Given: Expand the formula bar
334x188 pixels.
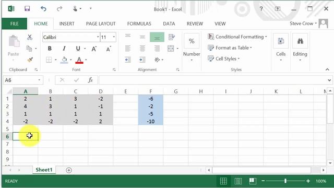Looking at the screenshot, I should point(329,80).
